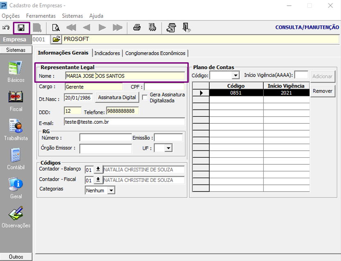
Task: Switch to Conglomerados Econômicos tab
Action: (x=155, y=53)
